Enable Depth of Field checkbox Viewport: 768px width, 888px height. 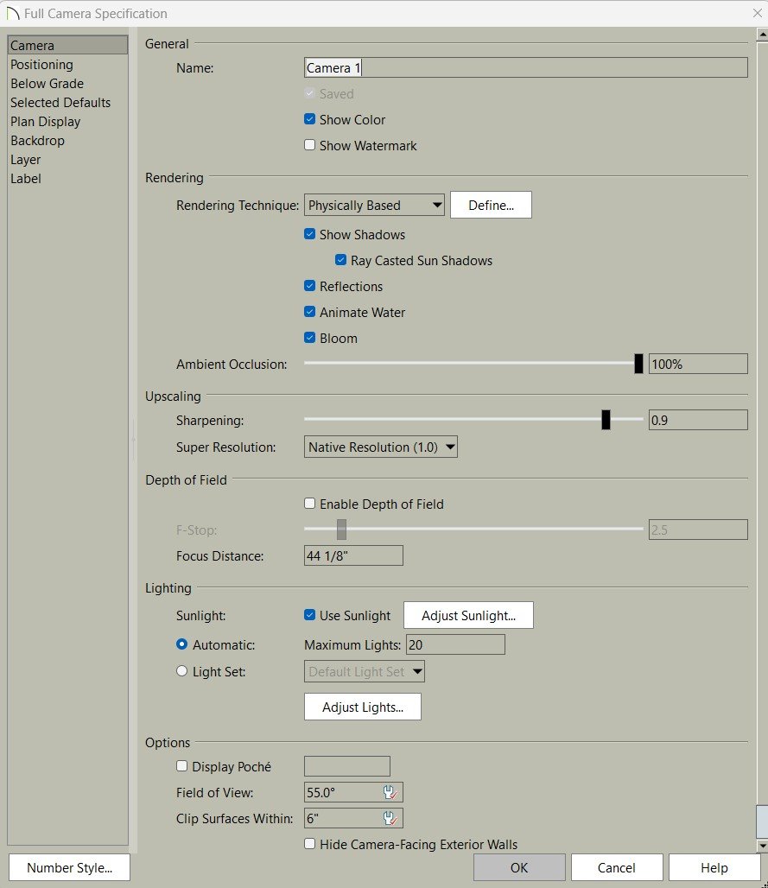point(310,504)
